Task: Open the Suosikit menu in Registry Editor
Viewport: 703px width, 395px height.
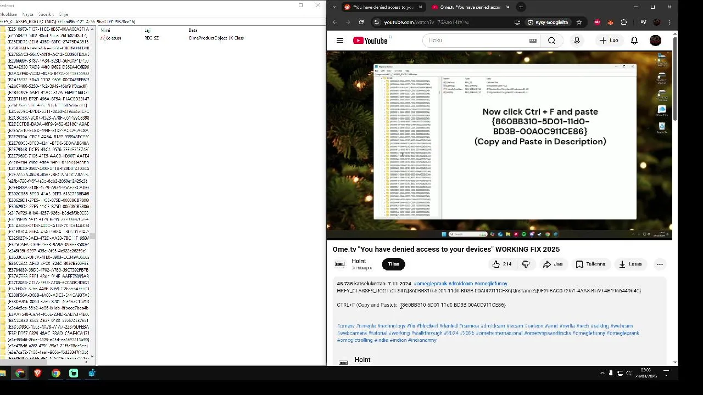Action: 46,14
